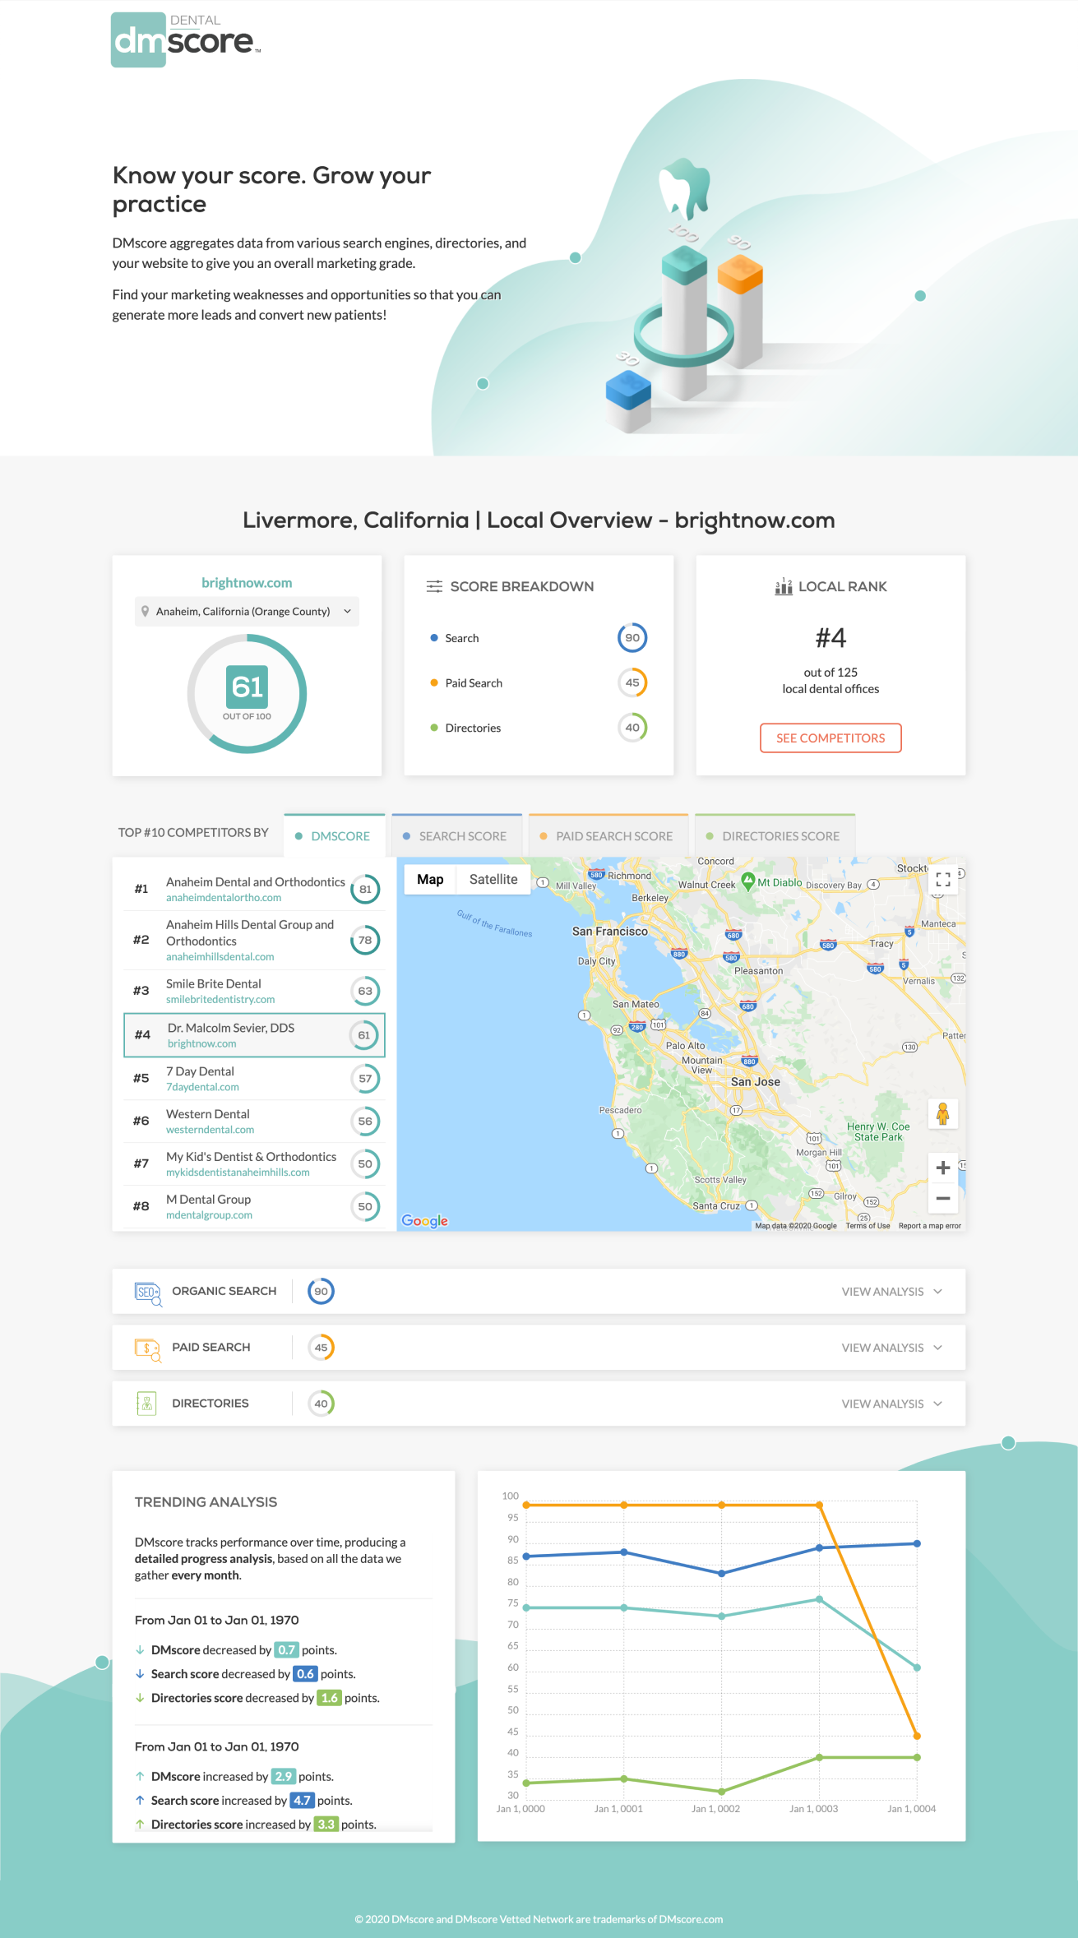Select the #4 Dr. Malcolm Sevier row
The height and width of the screenshot is (1938, 1078).
point(254,1035)
